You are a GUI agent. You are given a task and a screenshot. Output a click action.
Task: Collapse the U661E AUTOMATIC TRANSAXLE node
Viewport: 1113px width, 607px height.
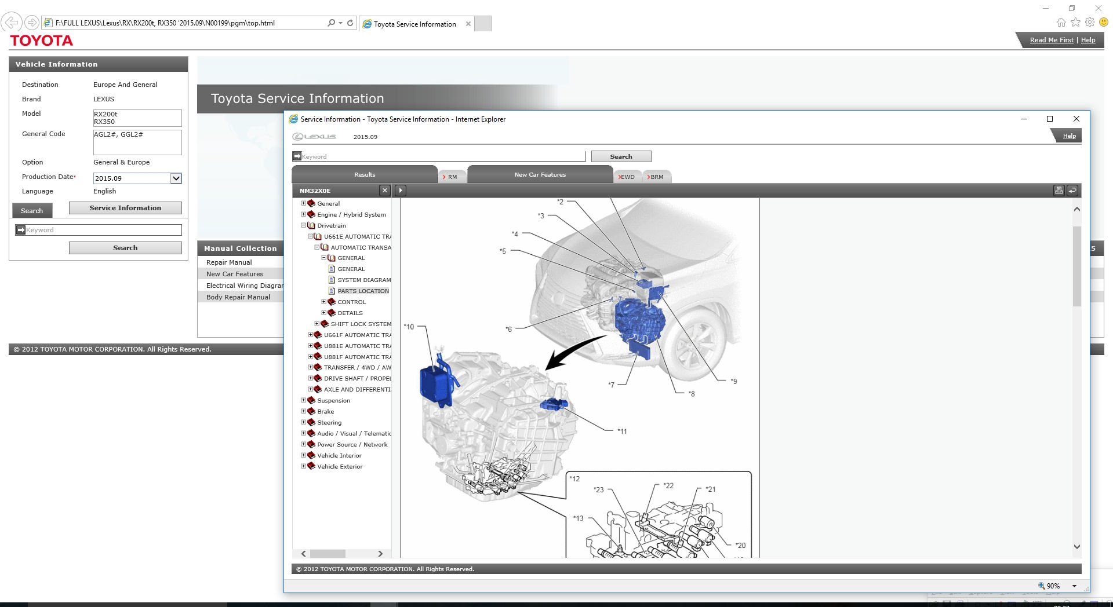[x=310, y=236]
